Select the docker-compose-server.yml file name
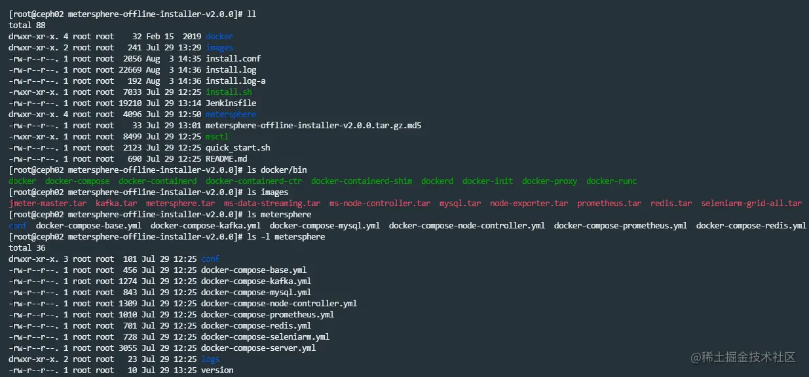The height and width of the screenshot is (377, 809). pos(258,348)
